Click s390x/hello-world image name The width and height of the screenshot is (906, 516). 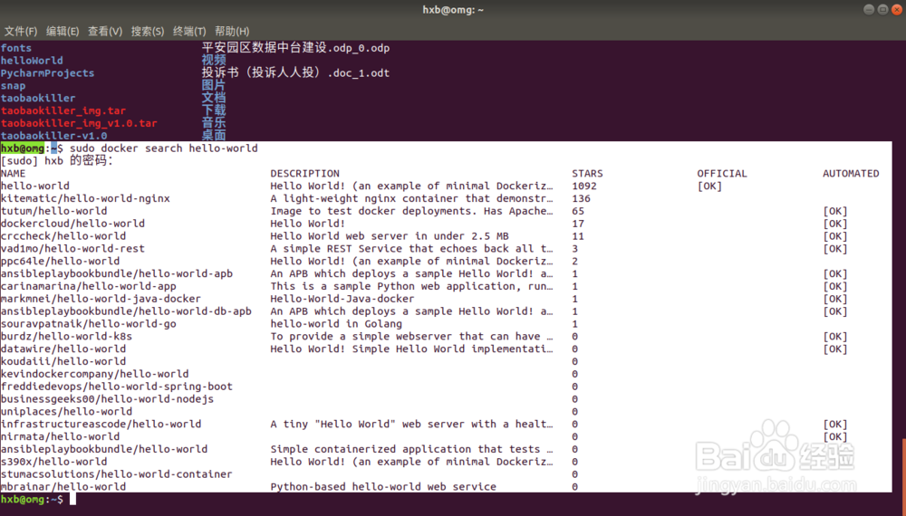coord(53,462)
